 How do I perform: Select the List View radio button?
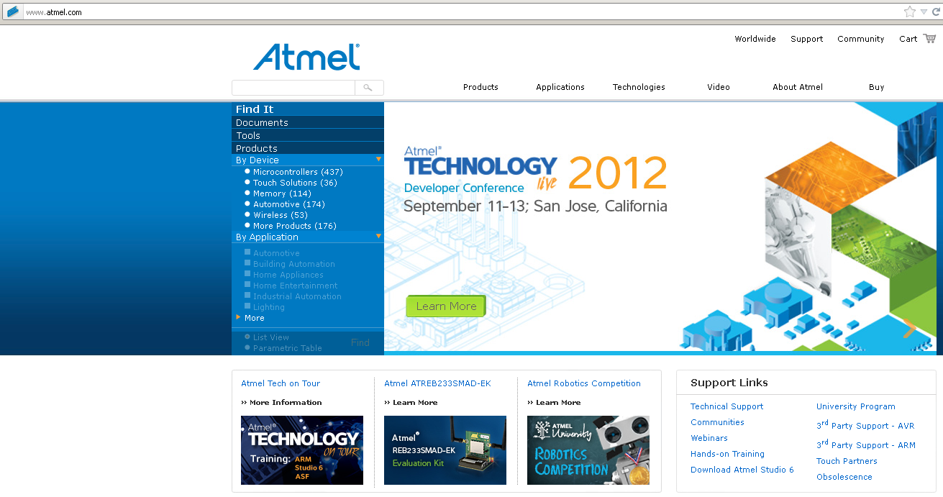247,337
